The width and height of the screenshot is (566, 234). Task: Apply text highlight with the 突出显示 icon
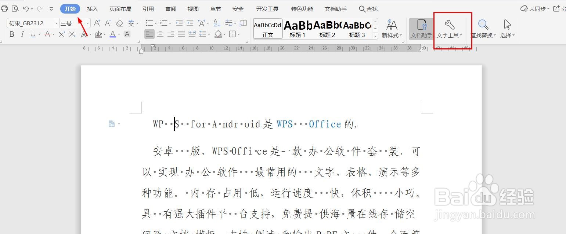tap(98, 34)
